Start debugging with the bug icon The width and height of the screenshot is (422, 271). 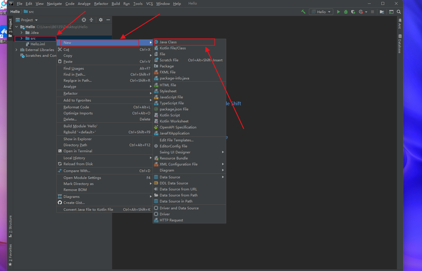(346, 12)
